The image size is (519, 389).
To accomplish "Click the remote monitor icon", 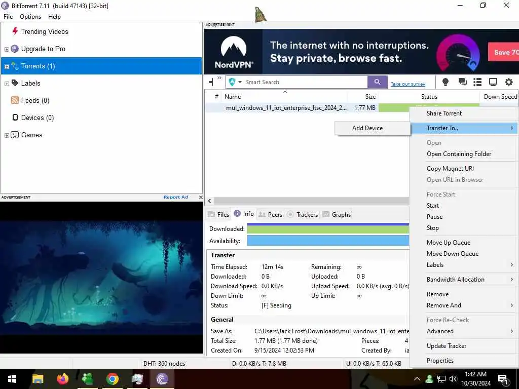I will [x=493, y=82].
